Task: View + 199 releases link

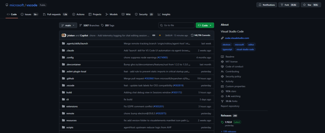Action: [x=229, y=131]
